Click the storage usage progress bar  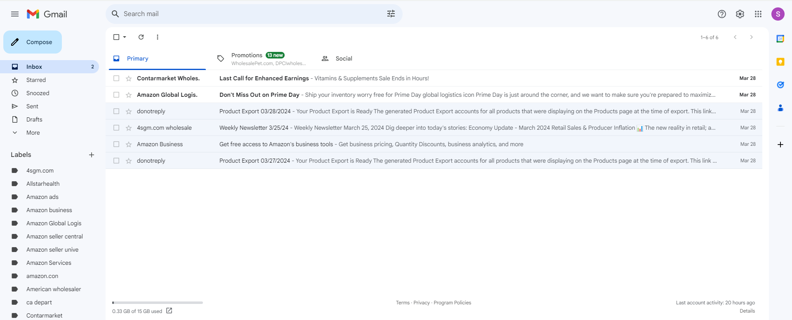(158, 303)
